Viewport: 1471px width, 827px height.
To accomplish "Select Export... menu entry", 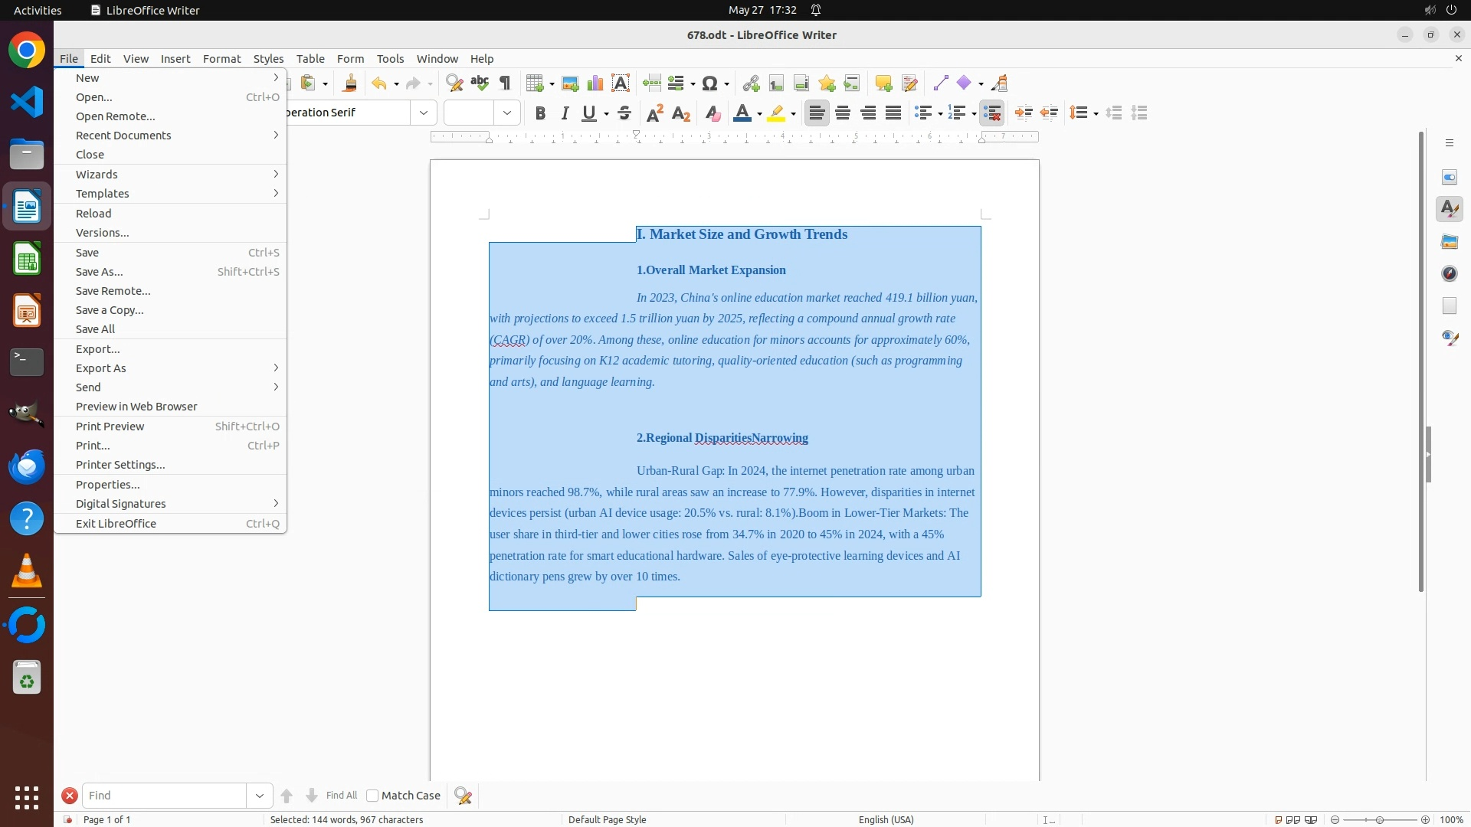I will (x=98, y=349).
